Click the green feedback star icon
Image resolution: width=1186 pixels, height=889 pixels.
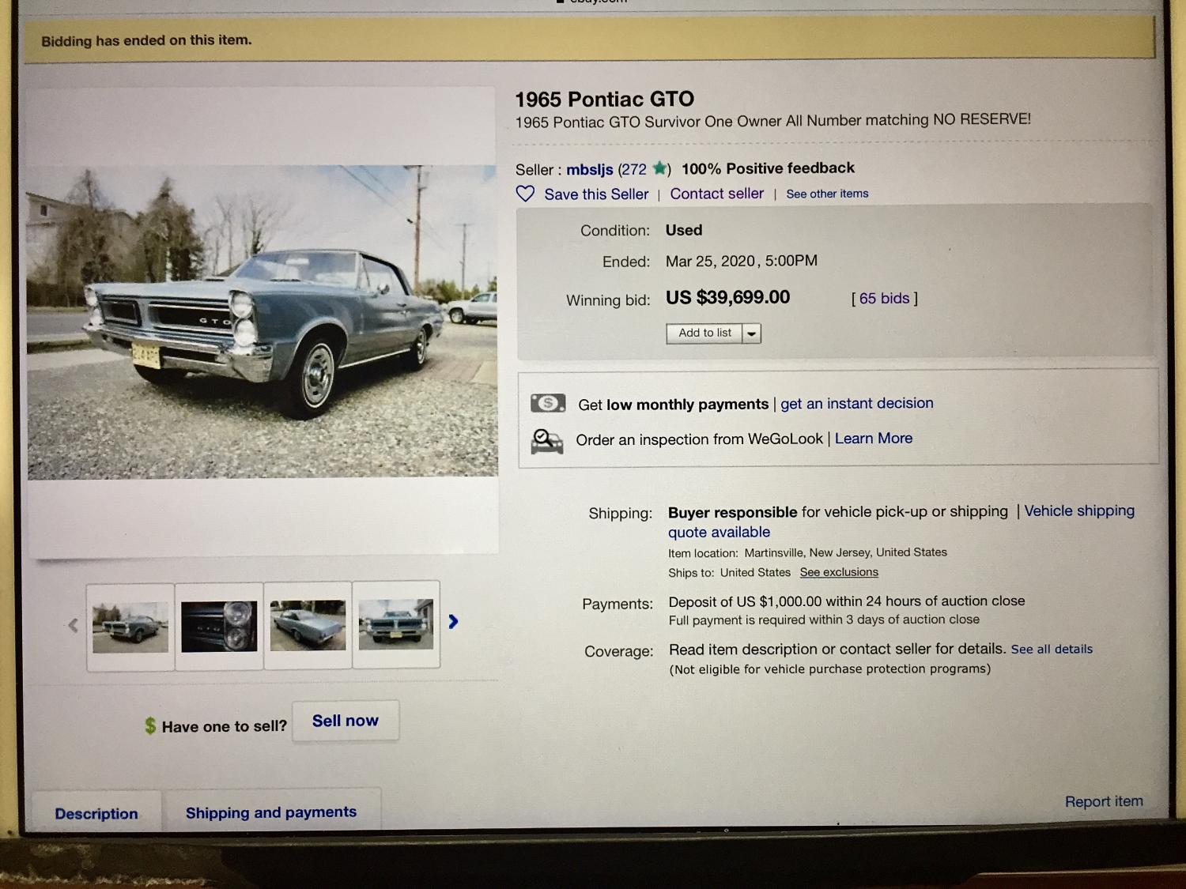point(659,168)
